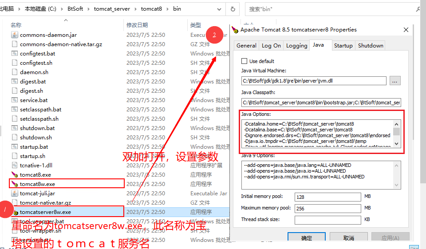Click the service.bat file icon
Image resolution: width=426 pixels, height=249 pixels.
coord(14,100)
